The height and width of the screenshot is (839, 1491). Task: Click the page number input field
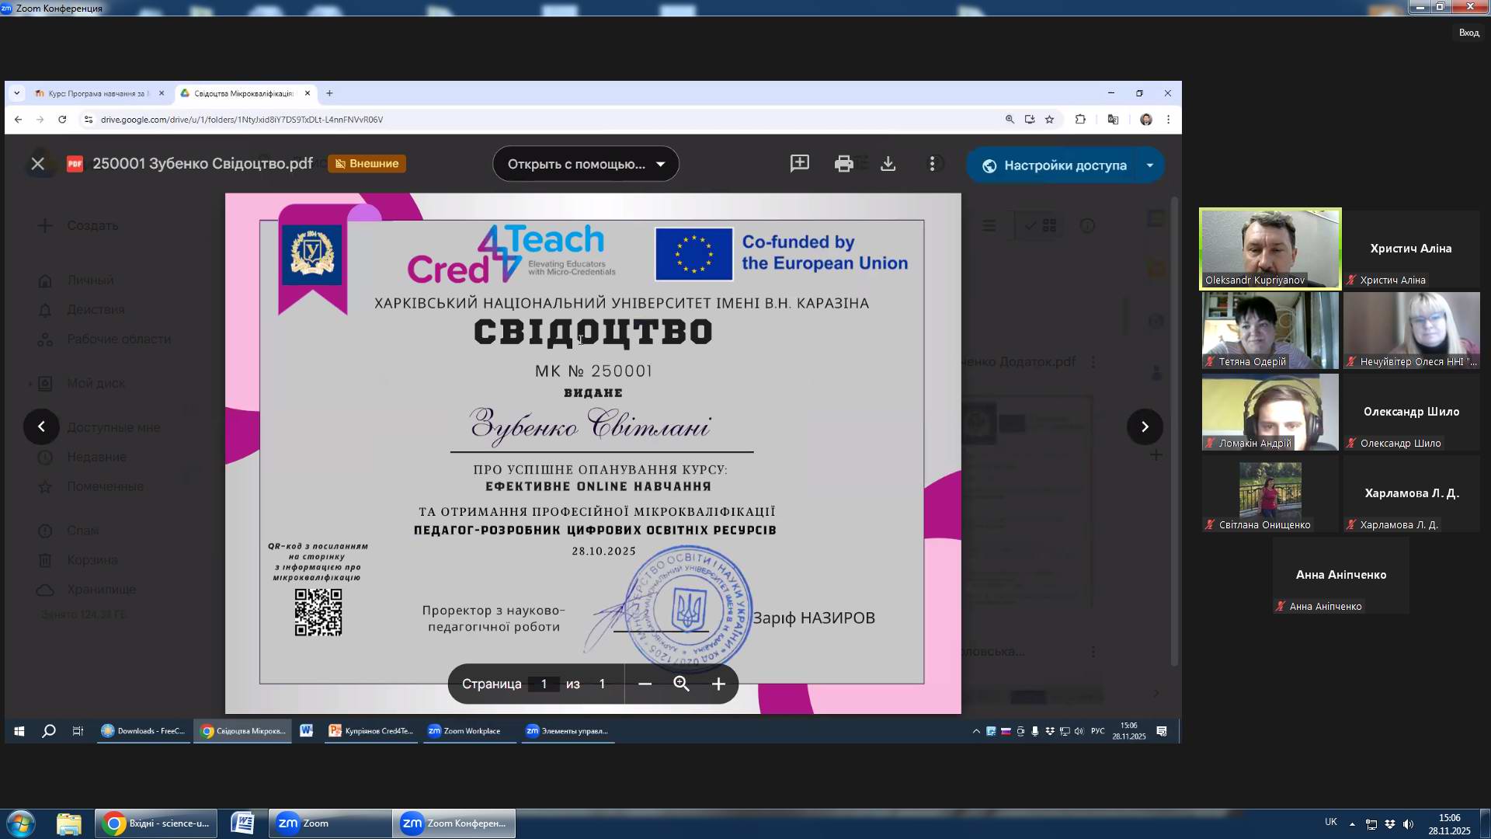544,684
